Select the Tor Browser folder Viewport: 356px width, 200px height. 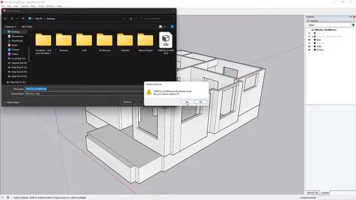pyautogui.click(x=105, y=42)
